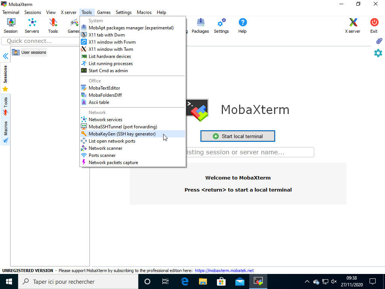Choose X11 window with Twm
Viewport: 385px width, 289px height.
coord(133,49)
